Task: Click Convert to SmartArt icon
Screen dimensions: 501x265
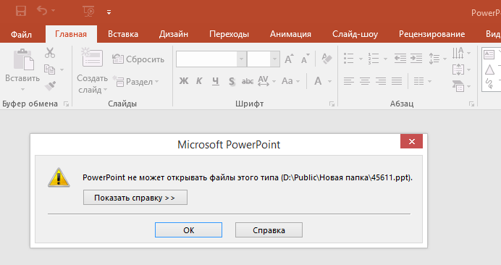Action: [x=458, y=86]
